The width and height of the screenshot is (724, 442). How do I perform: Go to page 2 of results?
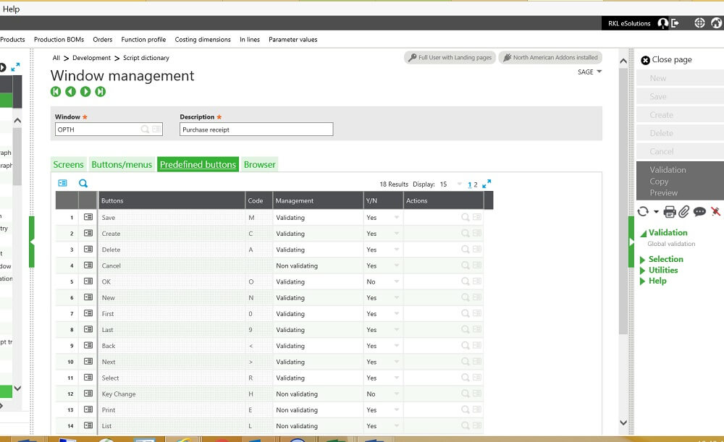pyautogui.click(x=476, y=184)
